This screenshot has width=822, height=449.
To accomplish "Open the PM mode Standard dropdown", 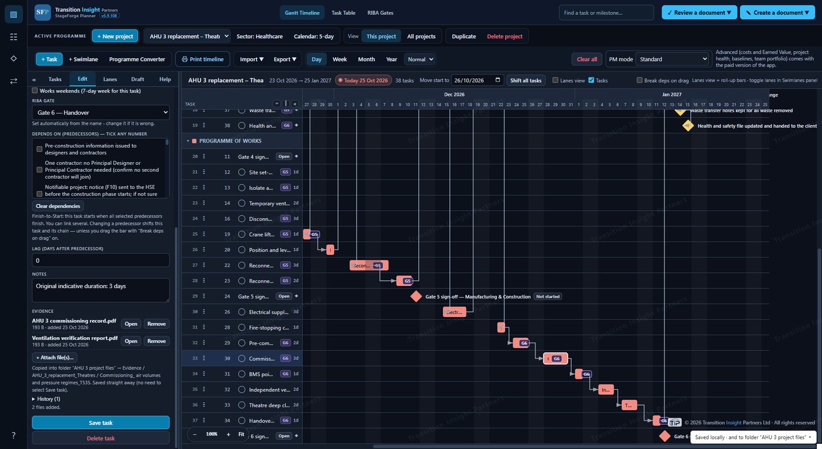I will [674, 59].
